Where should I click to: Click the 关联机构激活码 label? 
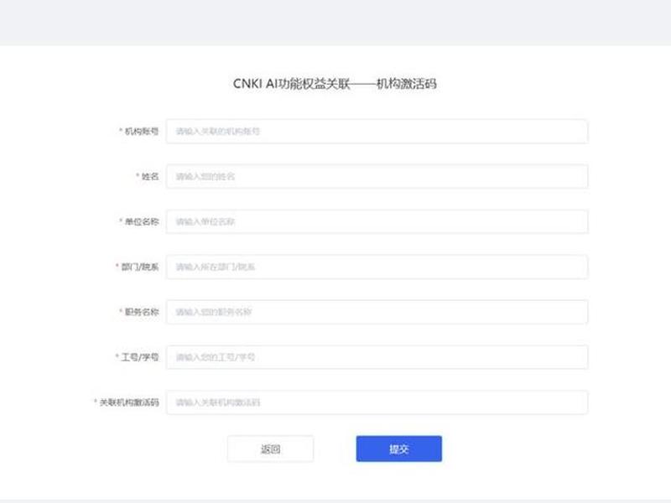tap(129, 402)
